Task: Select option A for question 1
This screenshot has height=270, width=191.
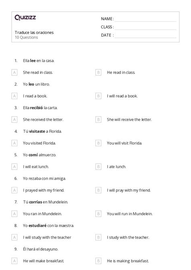Action: pos(15,73)
